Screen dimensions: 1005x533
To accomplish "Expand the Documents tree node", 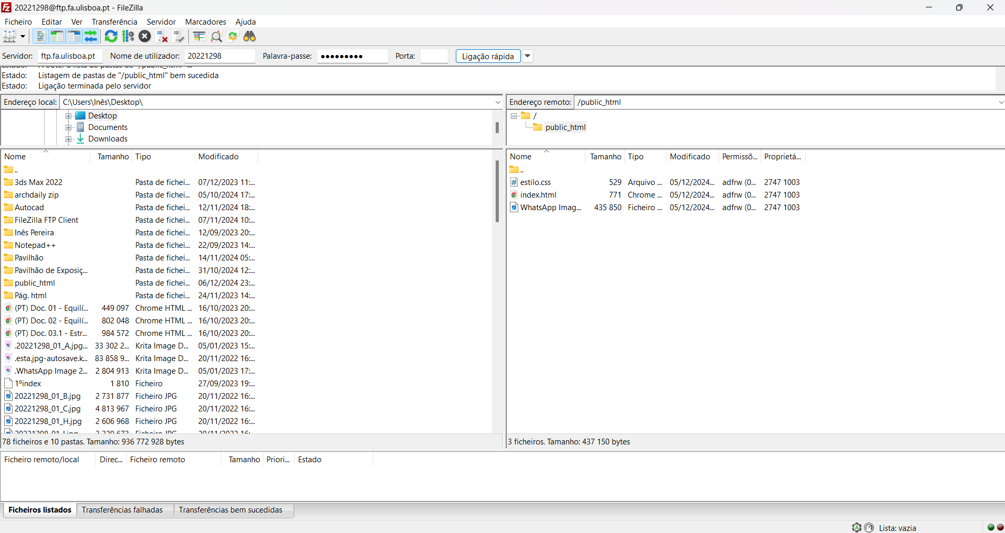I will click(68, 127).
